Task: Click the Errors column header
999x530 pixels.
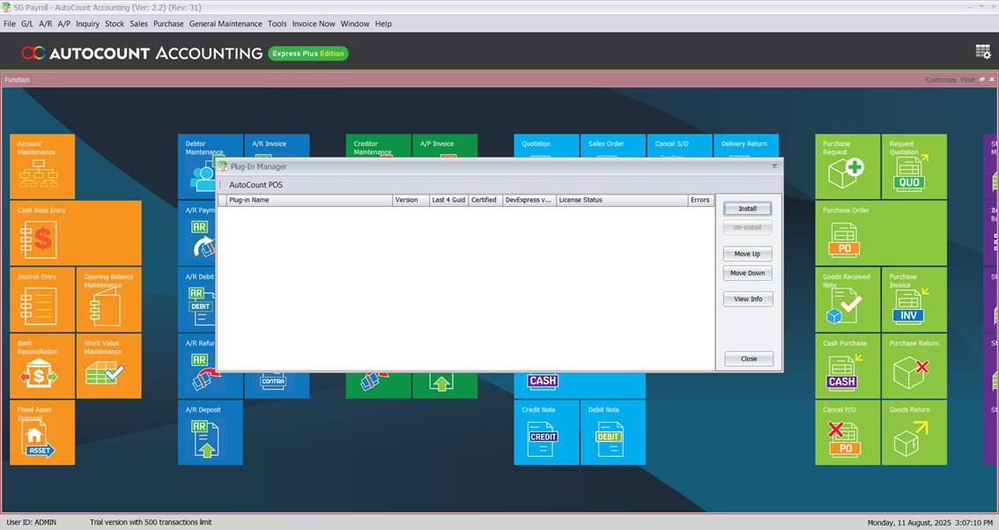Action: click(x=701, y=200)
